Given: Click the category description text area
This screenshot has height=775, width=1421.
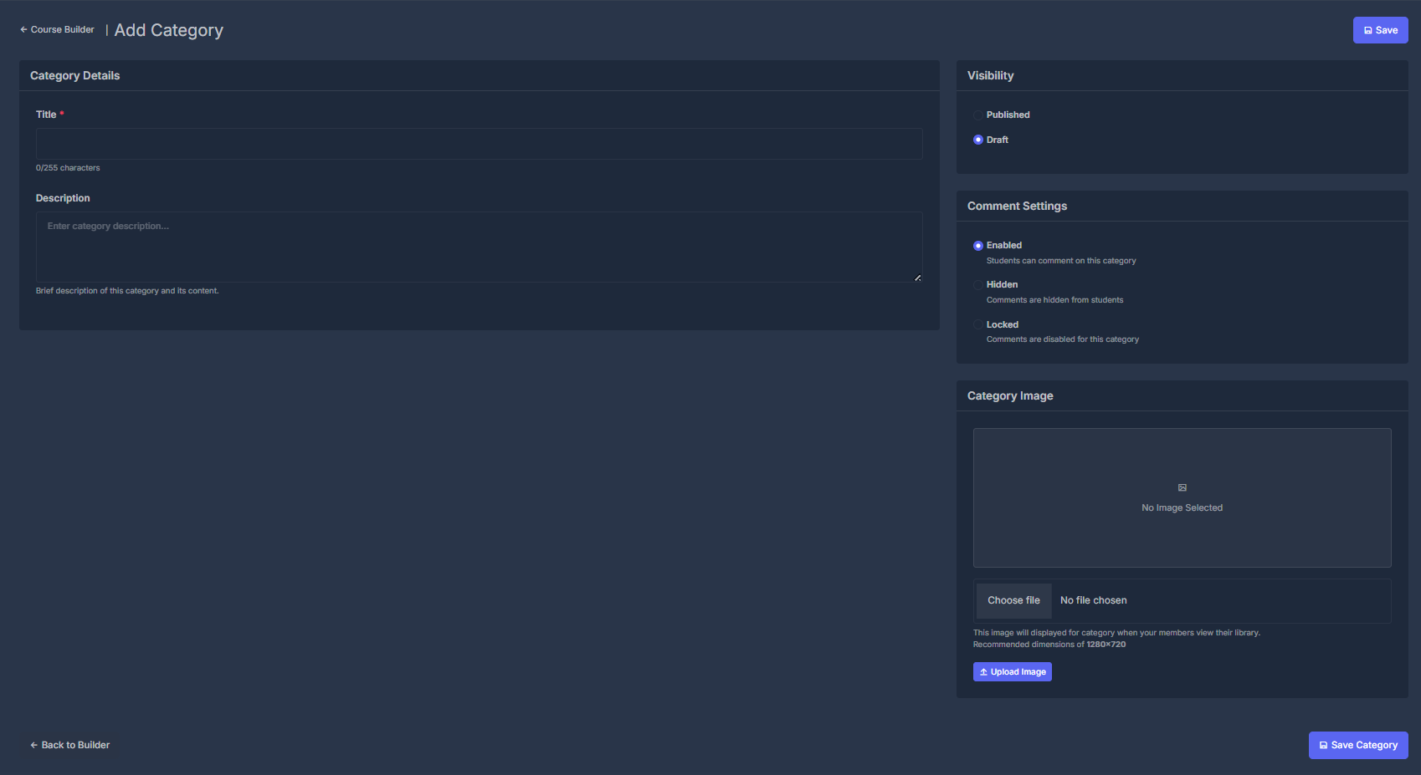Looking at the screenshot, I should click(479, 247).
